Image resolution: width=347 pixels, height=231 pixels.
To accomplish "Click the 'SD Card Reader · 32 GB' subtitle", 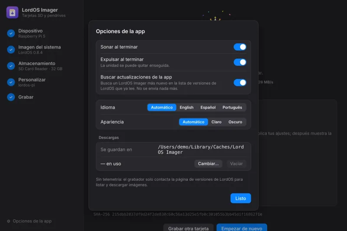I will coord(40,69).
